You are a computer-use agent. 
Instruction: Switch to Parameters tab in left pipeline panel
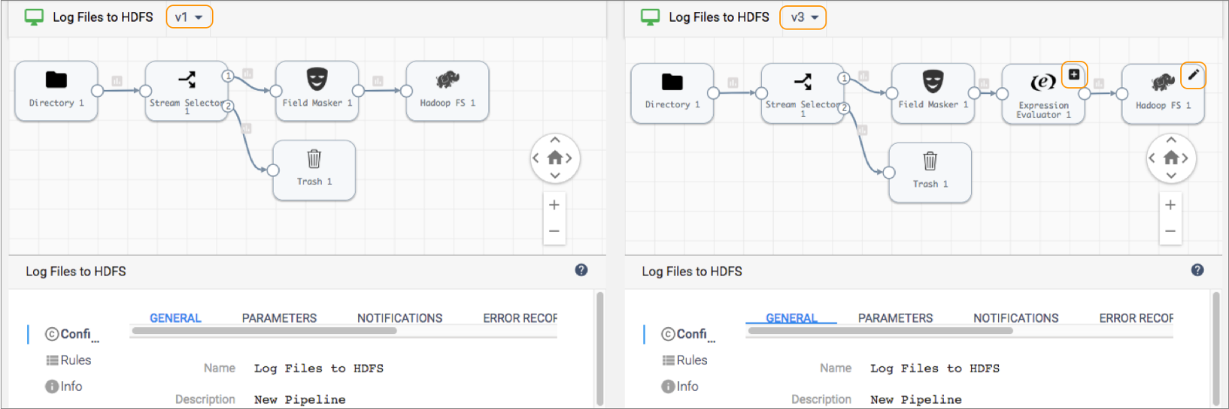click(279, 318)
